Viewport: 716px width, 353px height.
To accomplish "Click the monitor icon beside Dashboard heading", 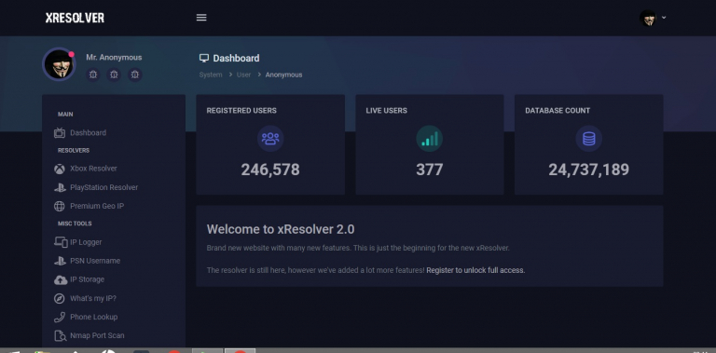I will 204,58.
